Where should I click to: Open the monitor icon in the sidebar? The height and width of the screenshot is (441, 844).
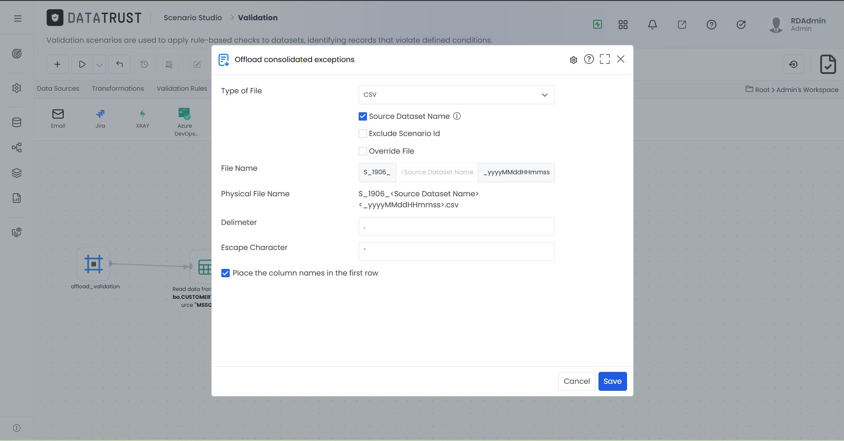17,232
